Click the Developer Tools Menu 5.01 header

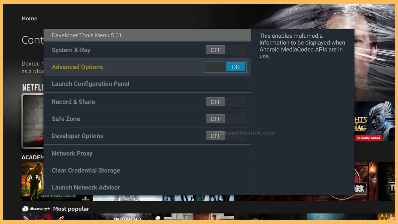tap(87, 35)
